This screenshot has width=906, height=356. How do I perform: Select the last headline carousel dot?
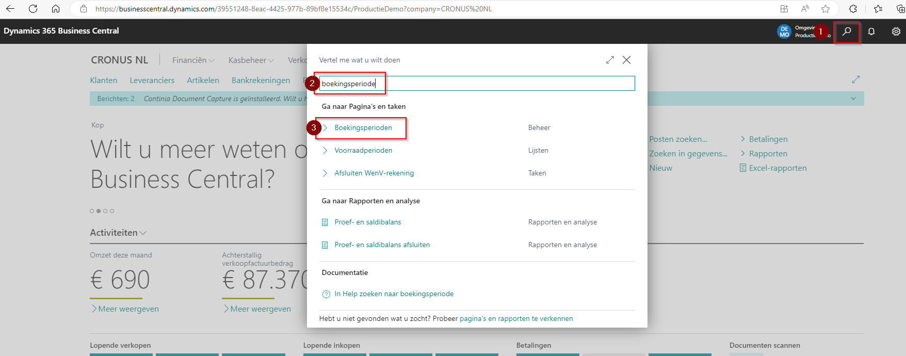[112, 211]
